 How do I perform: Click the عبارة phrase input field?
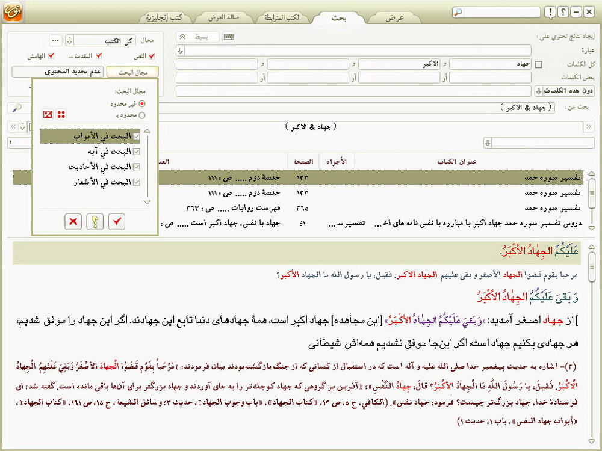pyautogui.click(x=358, y=51)
